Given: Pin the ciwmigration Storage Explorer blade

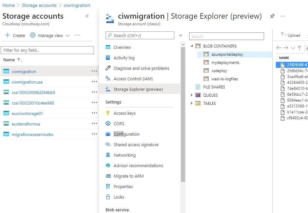Looking at the screenshot, I should coord(272,16).
